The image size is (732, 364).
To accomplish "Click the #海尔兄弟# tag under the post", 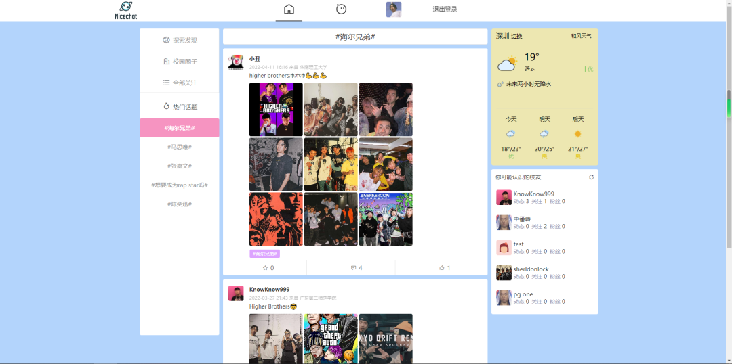I will coord(265,254).
